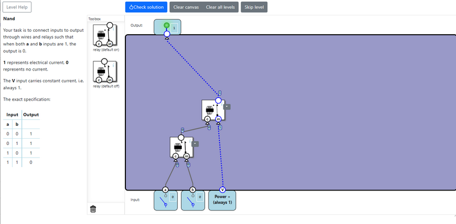Click the 'Input' table header
456x224 pixels.
pyautogui.click(x=13, y=115)
